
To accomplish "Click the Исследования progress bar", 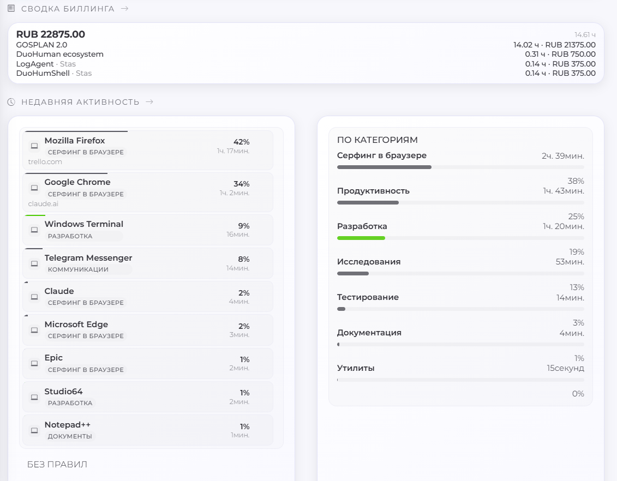I will 460,273.
